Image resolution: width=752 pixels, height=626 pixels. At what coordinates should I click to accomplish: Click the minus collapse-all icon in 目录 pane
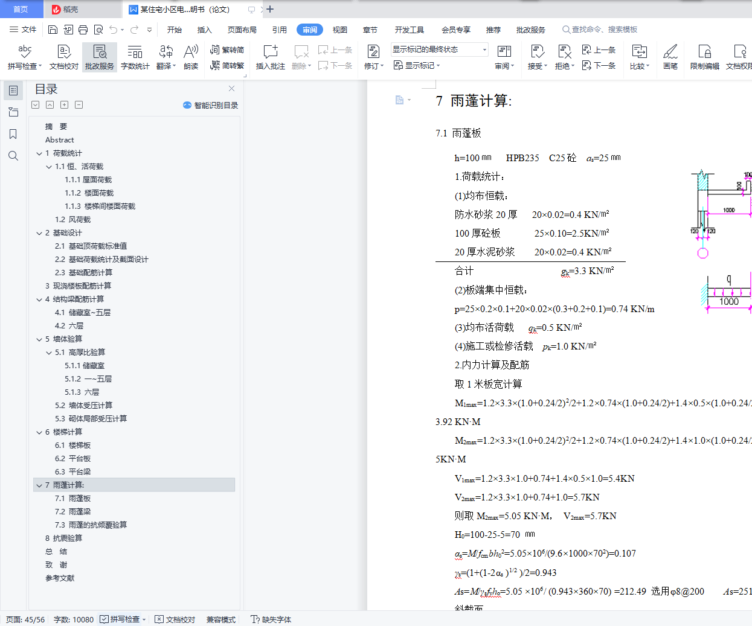79,105
